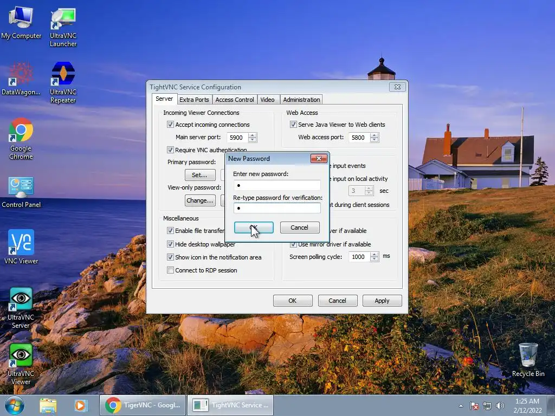
Task: Toggle Serve Java Viewer to Web clients
Action: click(x=293, y=125)
